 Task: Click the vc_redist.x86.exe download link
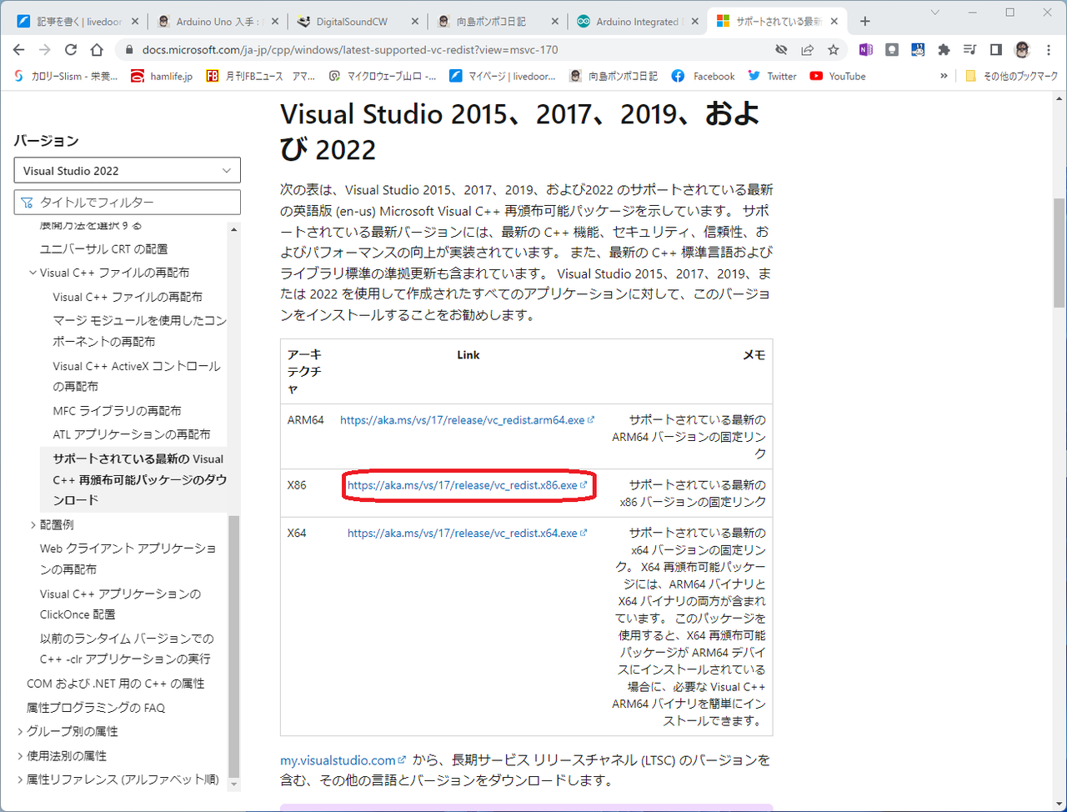pos(467,485)
